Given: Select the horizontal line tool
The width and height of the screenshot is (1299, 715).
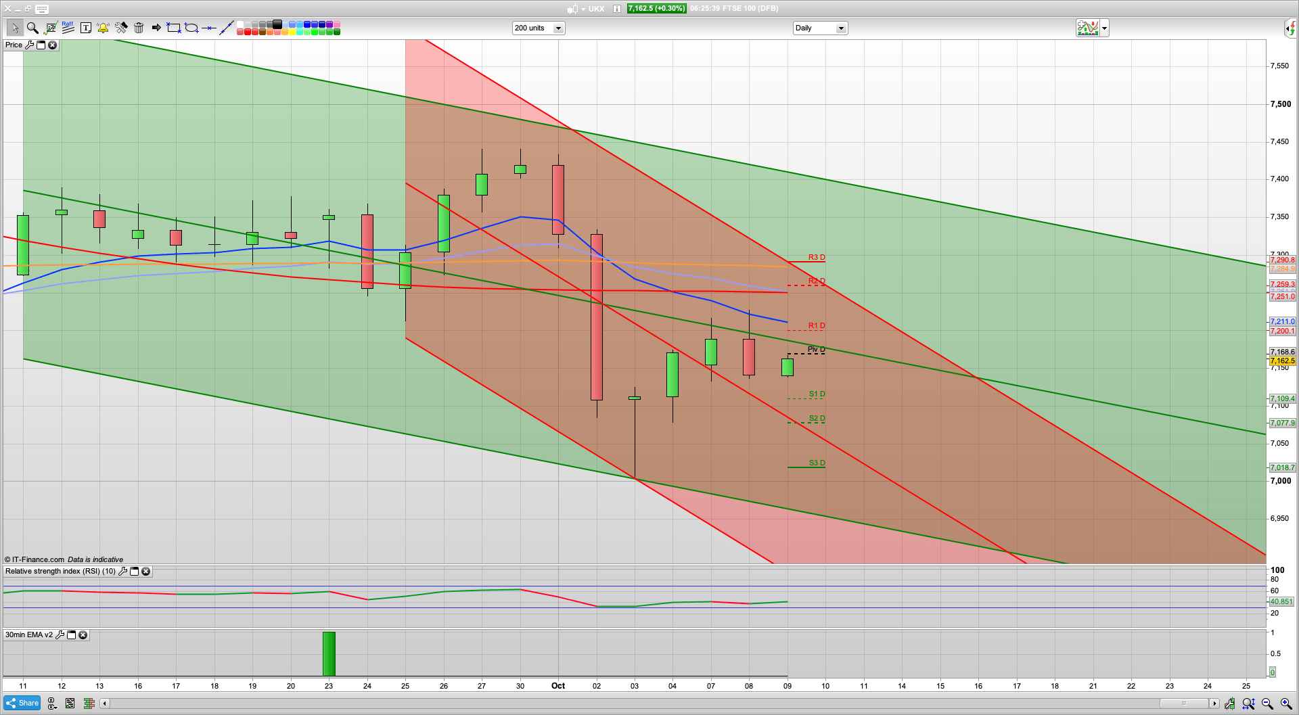Looking at the screenshot, I should (209, 28).
